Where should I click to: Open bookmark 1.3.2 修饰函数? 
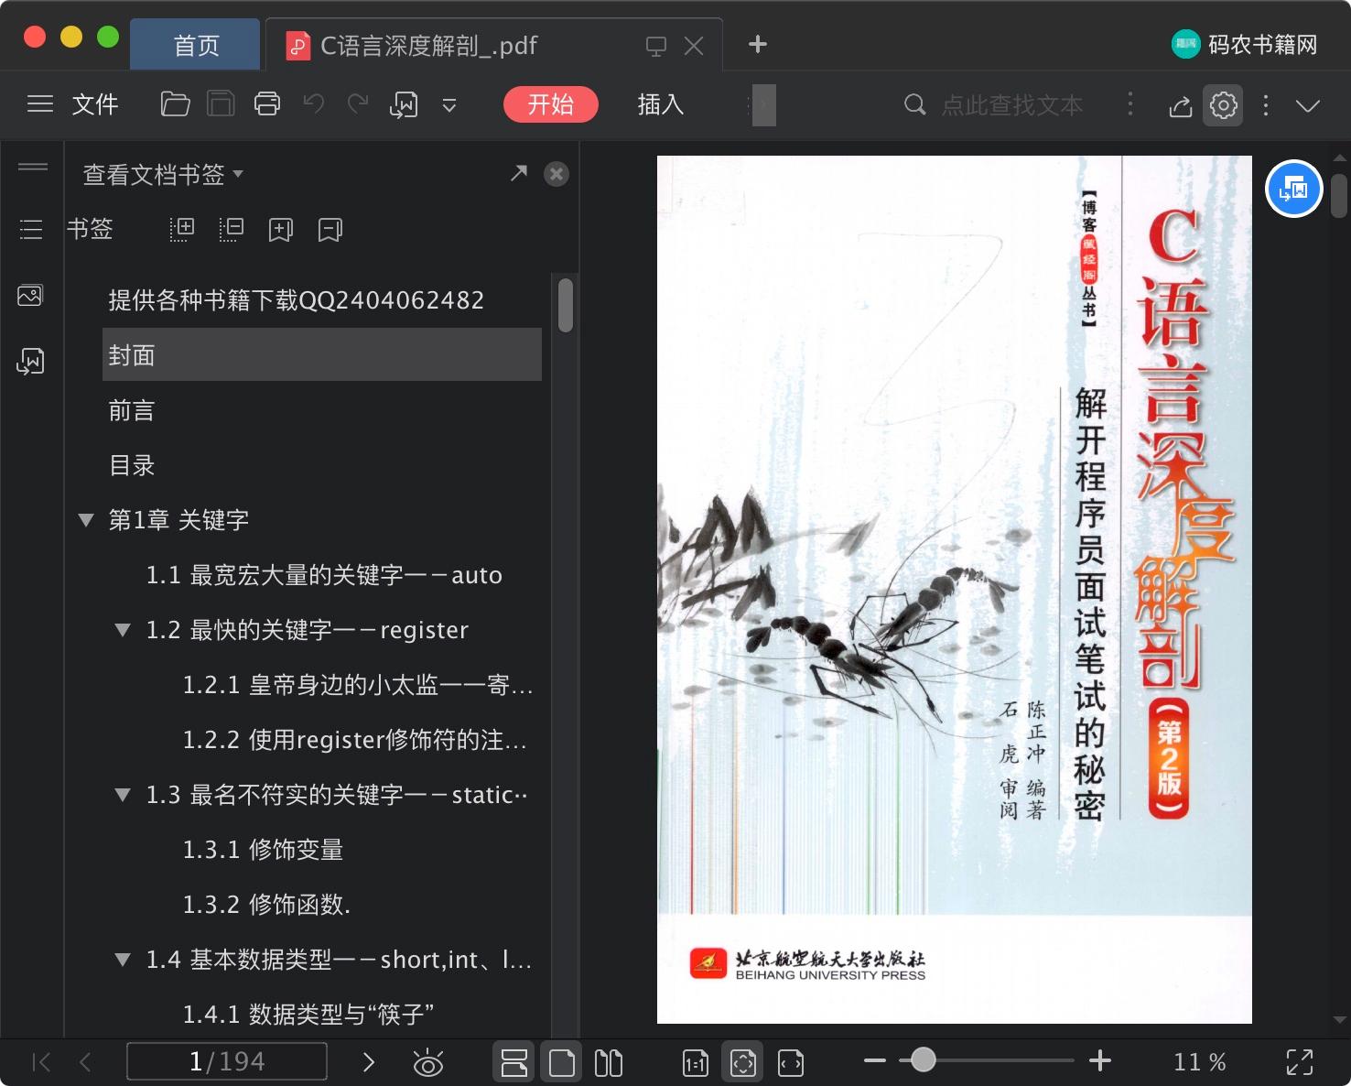pos(266,905)
